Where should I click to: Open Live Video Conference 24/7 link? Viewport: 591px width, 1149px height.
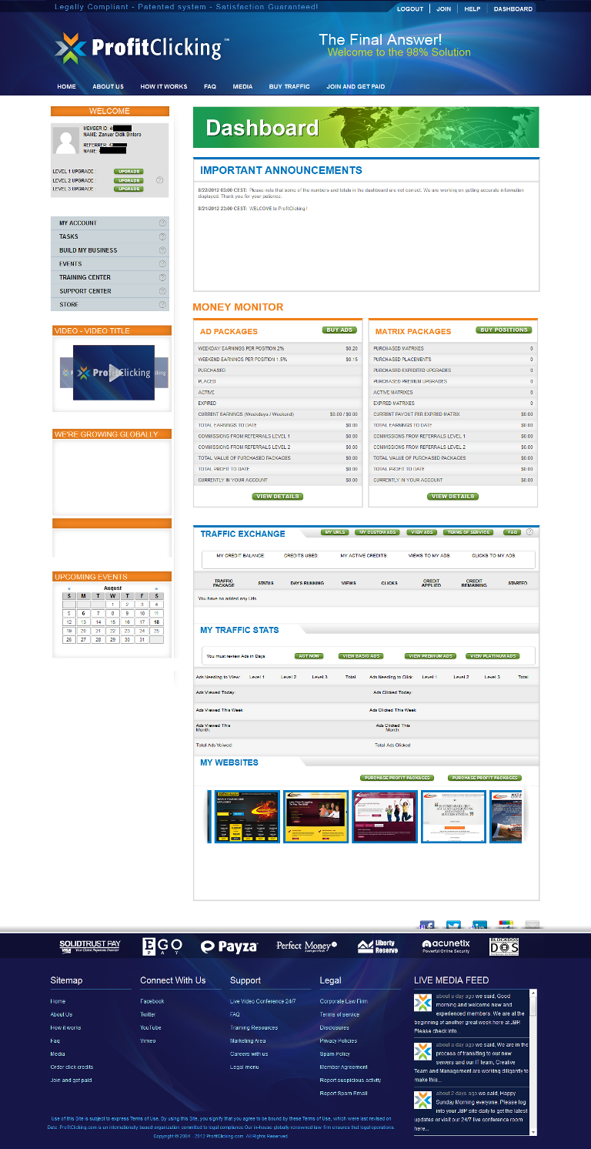point(262,1001)
